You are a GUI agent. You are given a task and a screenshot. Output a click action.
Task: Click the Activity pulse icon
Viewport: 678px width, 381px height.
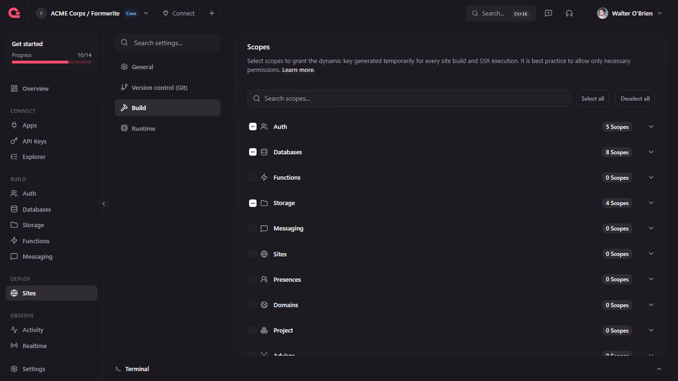tap(14, 330)
